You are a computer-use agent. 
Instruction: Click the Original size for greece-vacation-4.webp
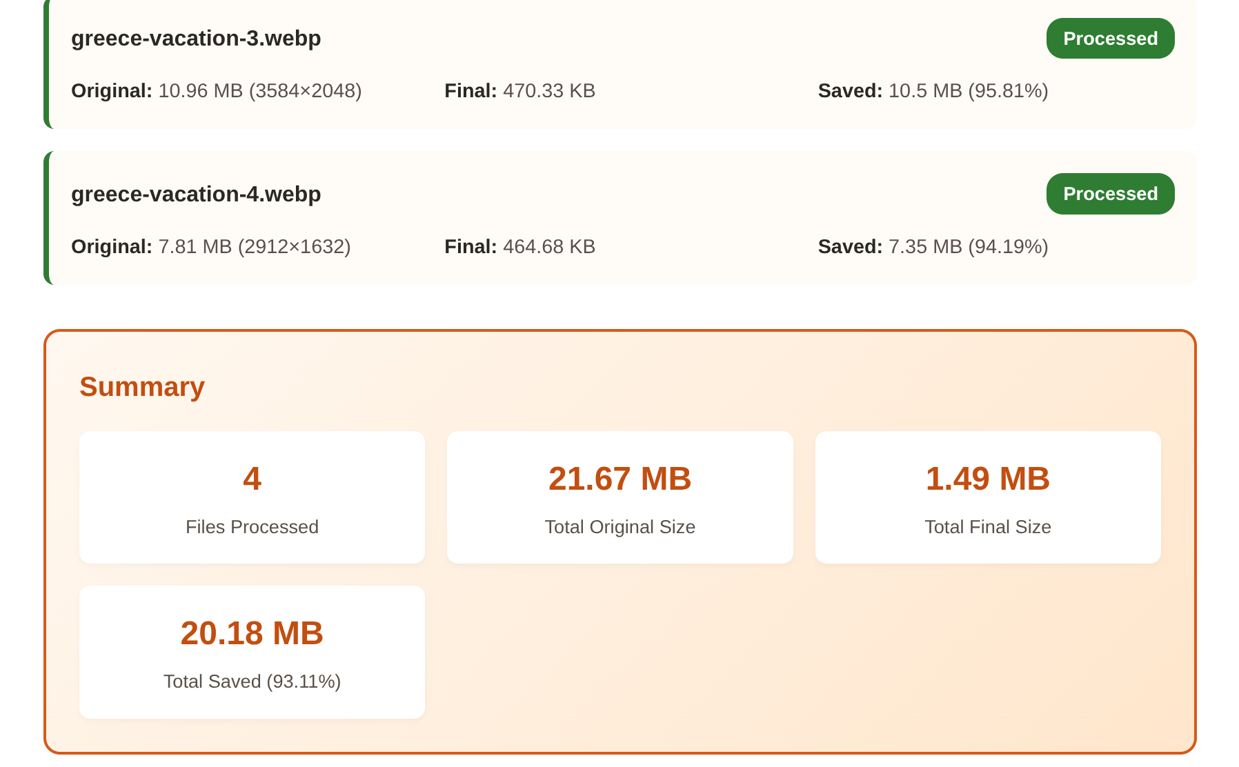[211, 246]
